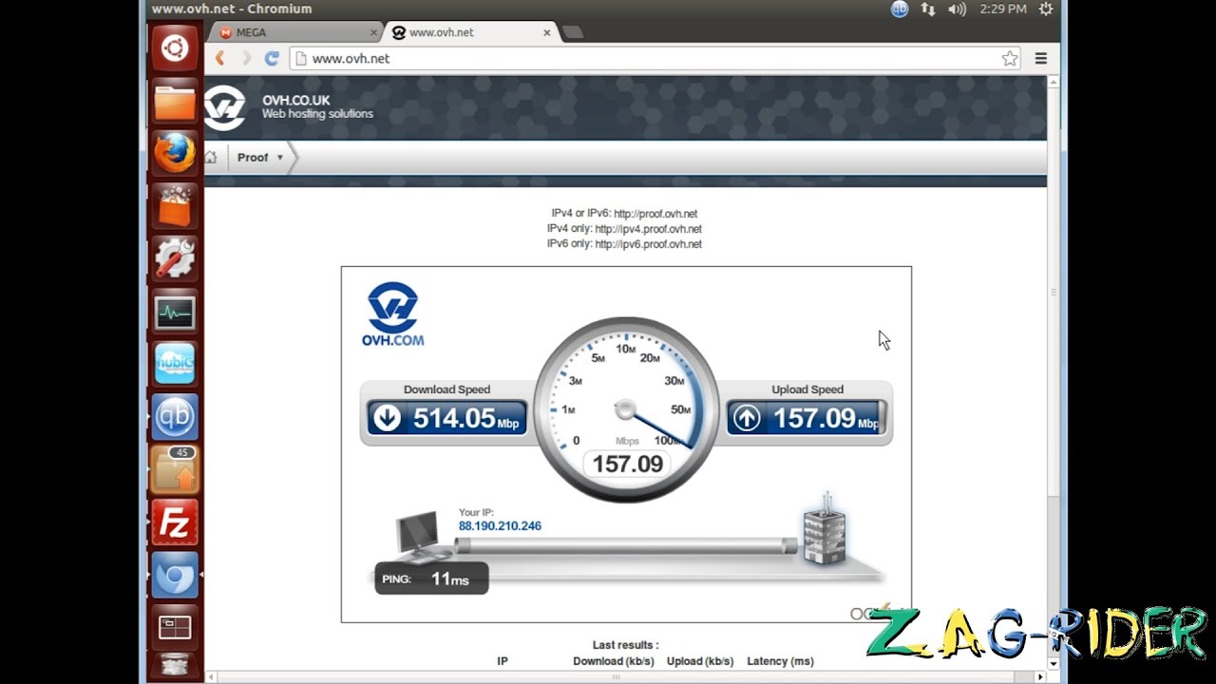
Task: Open System Settings wrench-and-gear icon
Action: click(175, 257)
